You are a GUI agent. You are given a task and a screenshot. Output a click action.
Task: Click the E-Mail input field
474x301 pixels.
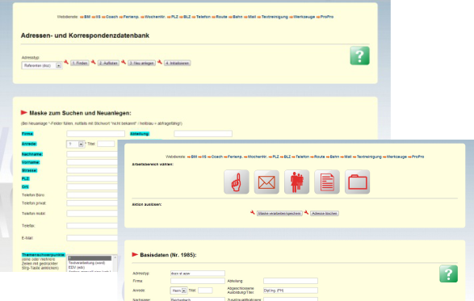point(92,238)
